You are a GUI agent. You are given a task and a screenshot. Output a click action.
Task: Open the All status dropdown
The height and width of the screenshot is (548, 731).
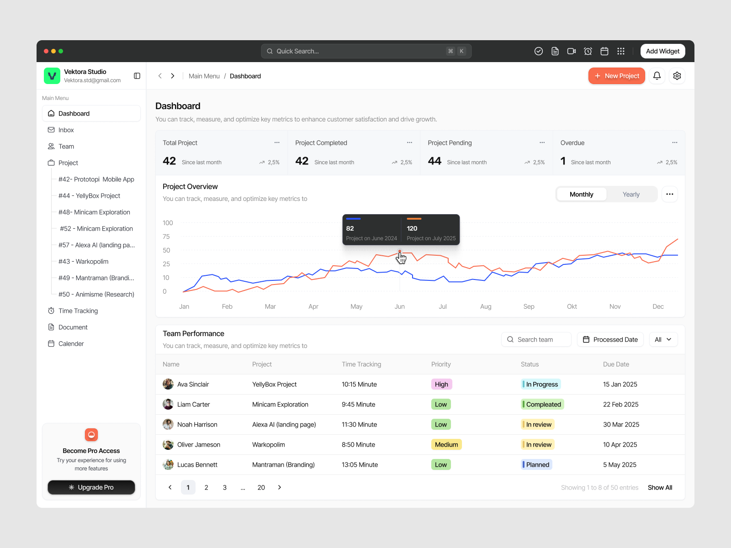coord(663,339)
